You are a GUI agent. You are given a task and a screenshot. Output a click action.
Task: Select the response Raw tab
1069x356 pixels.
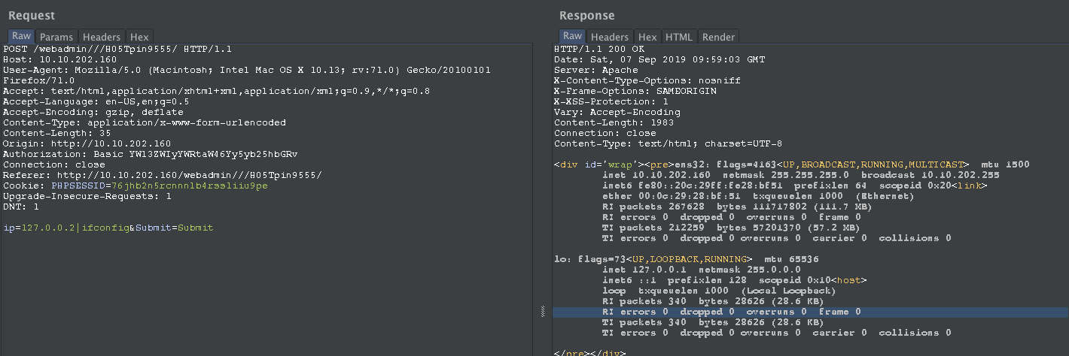[572, 36]
